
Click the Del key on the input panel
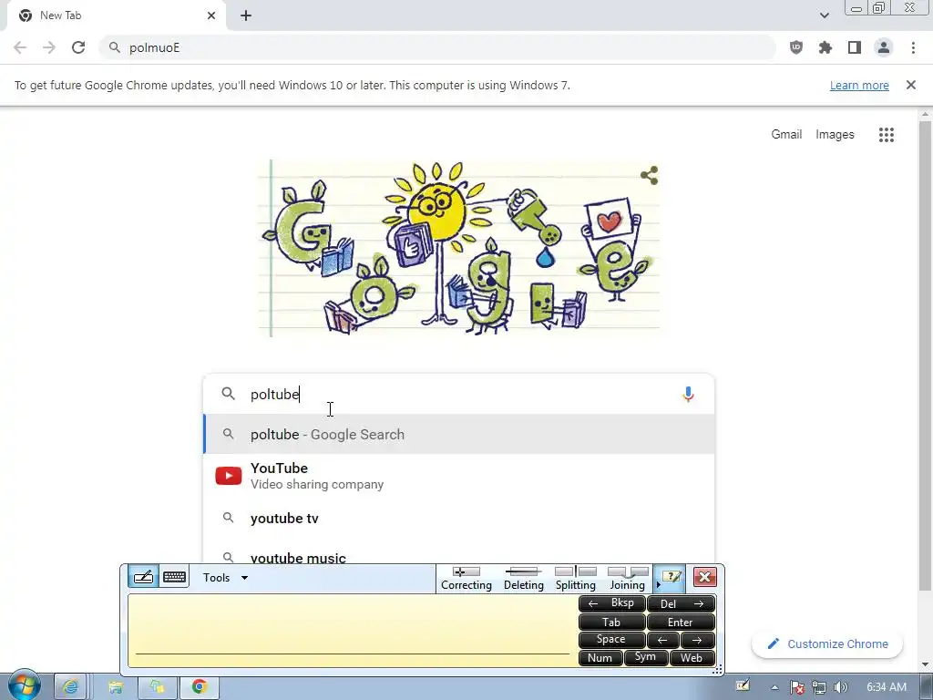coord(681,603)
